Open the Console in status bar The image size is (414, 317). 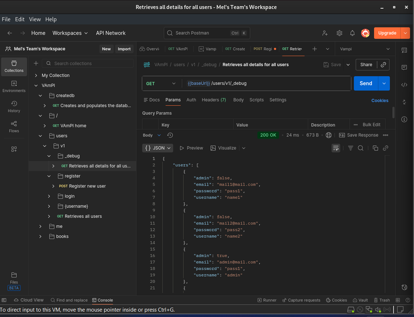[102, 300]
